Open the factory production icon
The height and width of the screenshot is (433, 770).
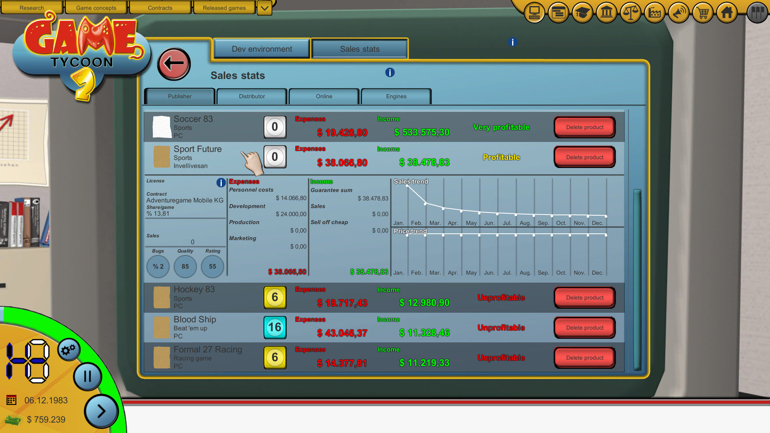pos(654,12)
